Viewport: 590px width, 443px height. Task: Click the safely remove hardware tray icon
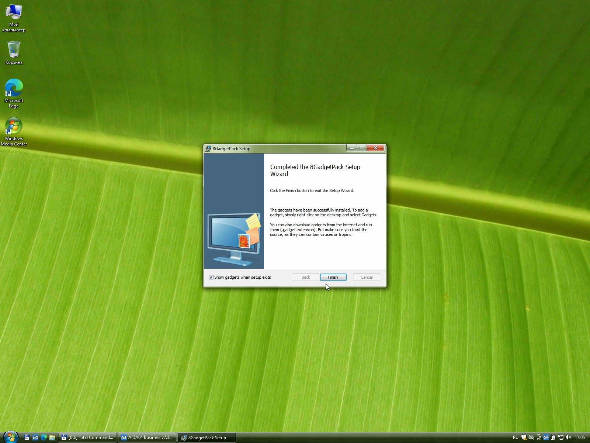[553, 437]
